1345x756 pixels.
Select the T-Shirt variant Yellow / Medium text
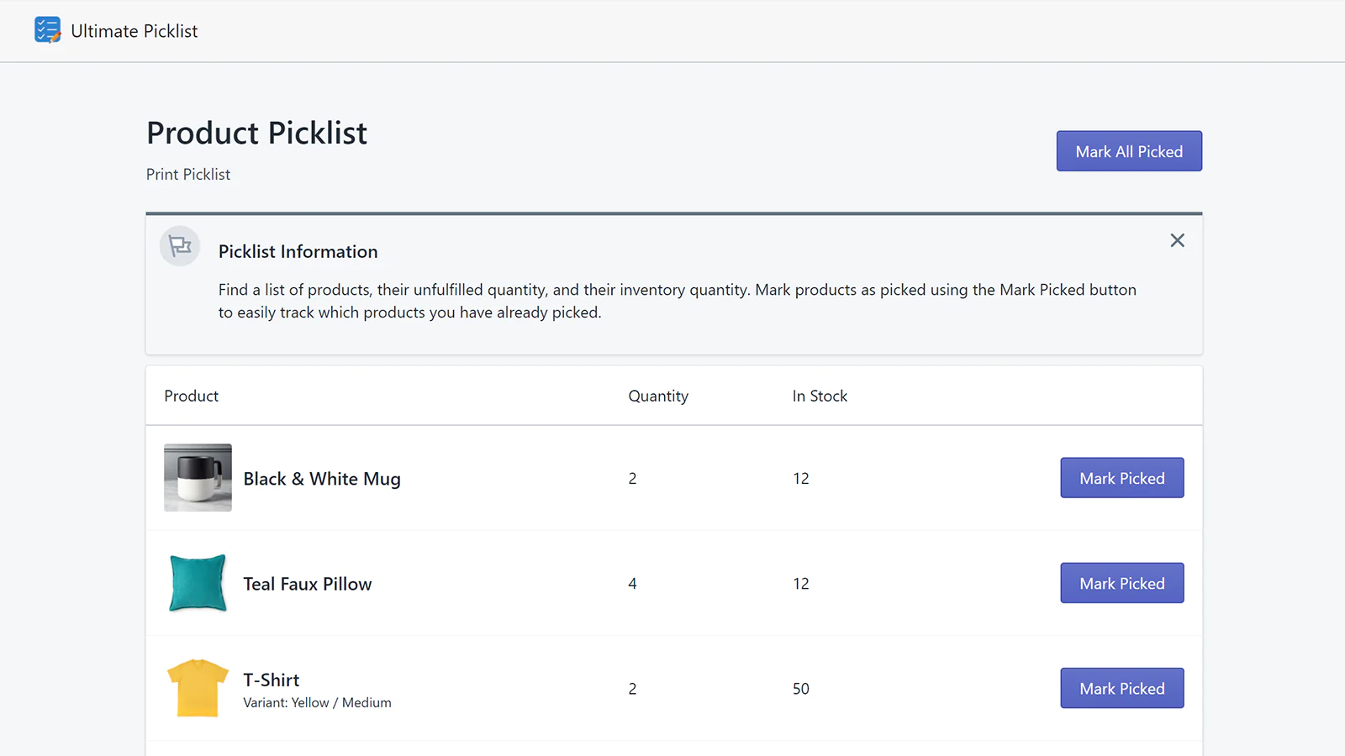(x=317, y=702)
